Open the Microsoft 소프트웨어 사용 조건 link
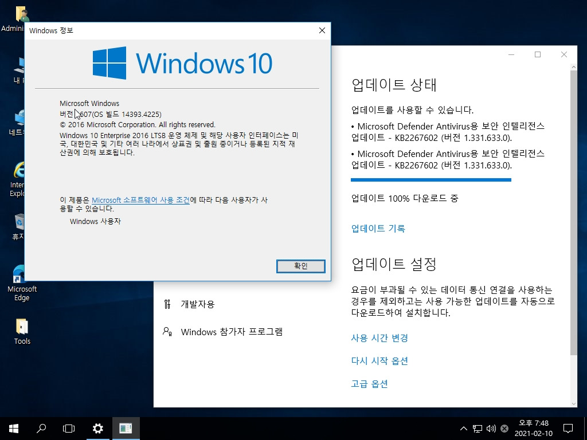 click(x=140, y=200)
